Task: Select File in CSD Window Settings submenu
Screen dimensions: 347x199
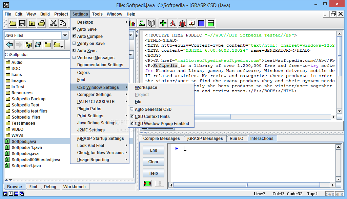Action: coord(161,101)
